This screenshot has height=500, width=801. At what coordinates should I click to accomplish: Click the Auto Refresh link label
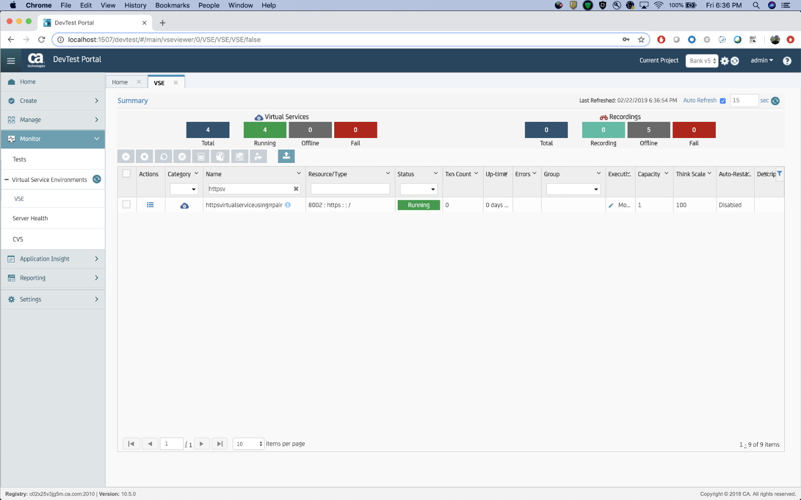coord(700,101)
